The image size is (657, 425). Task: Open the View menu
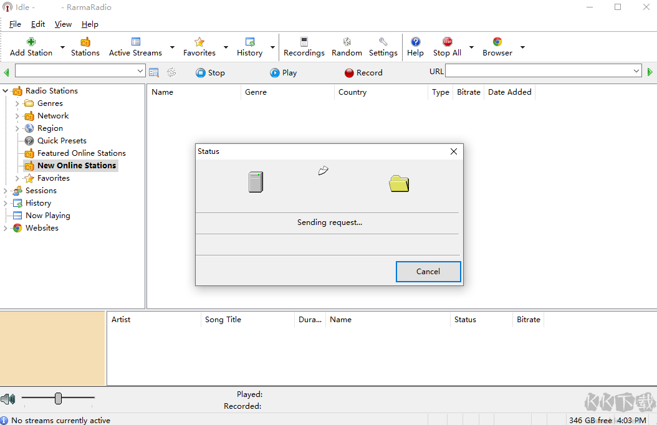pos(63,24)
